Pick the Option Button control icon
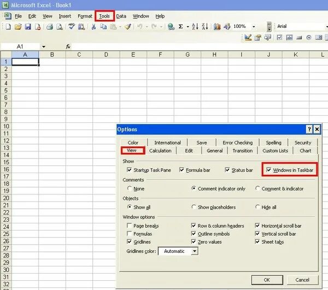Viewport: 328px width, 290px height. pos(309,38)
